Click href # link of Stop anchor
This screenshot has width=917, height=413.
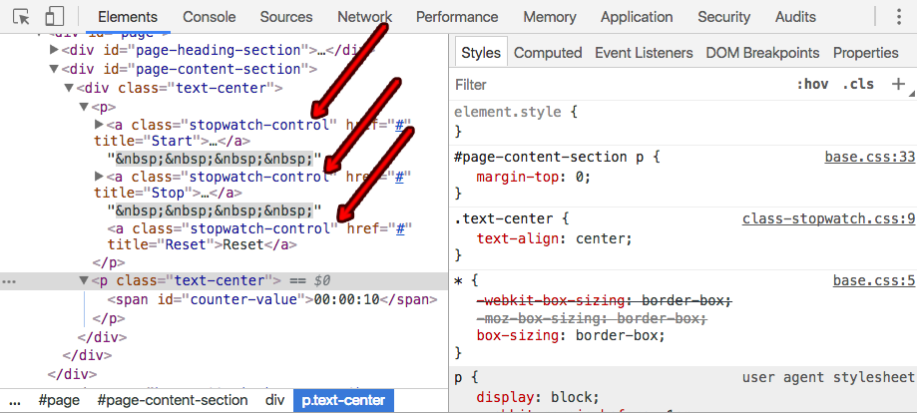click(401, 177)
